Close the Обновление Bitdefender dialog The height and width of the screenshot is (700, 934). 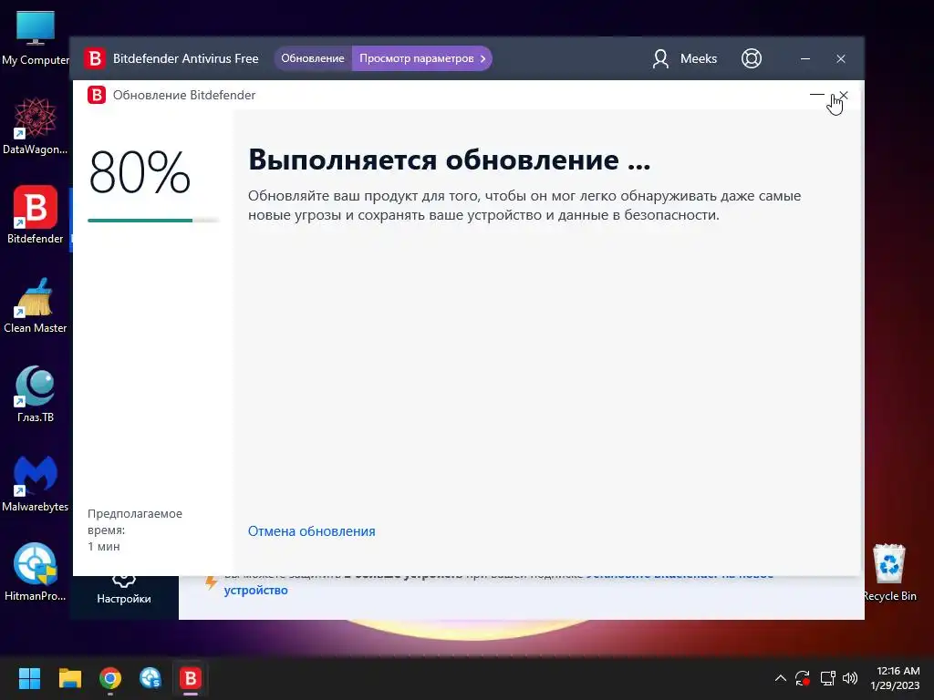844,95
